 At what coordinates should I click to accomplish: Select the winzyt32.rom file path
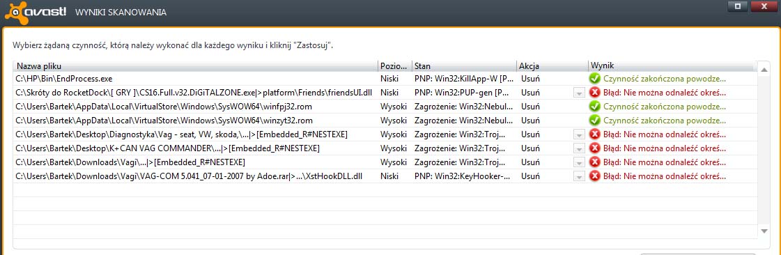click(x=164, y=121)
